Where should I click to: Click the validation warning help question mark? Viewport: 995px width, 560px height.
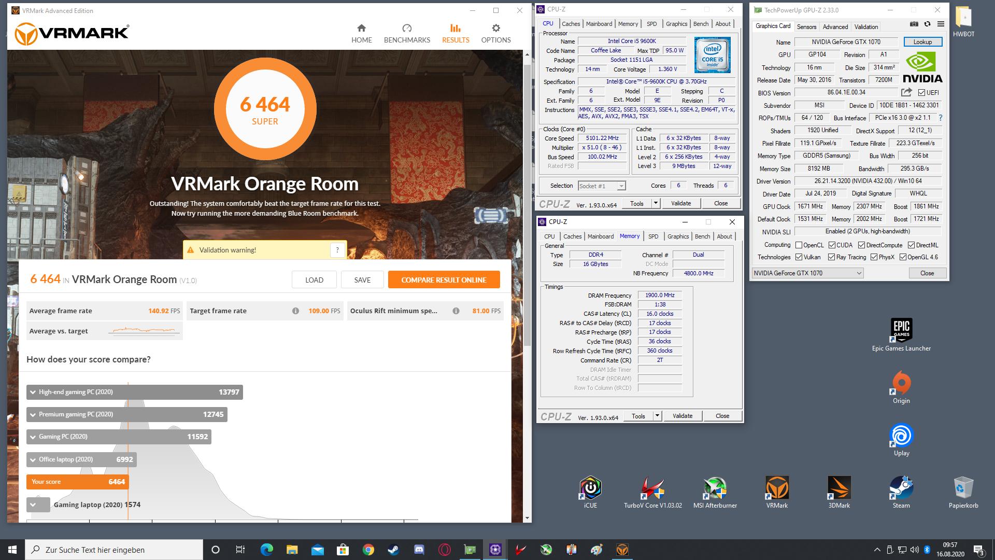(337, 250)
